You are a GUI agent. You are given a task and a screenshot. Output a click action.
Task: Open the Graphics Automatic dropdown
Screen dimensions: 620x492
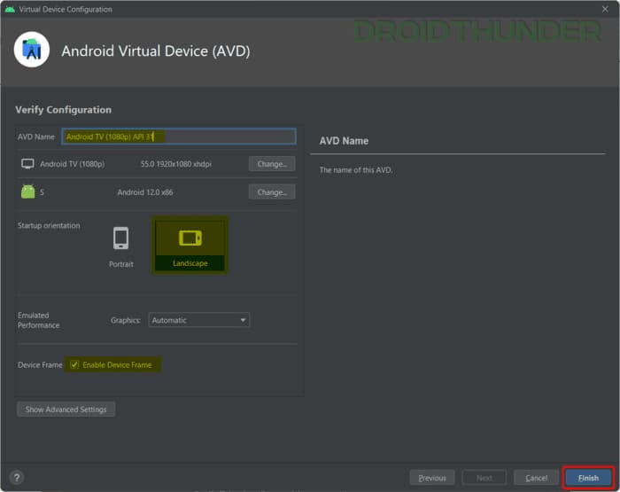point(199,320)
